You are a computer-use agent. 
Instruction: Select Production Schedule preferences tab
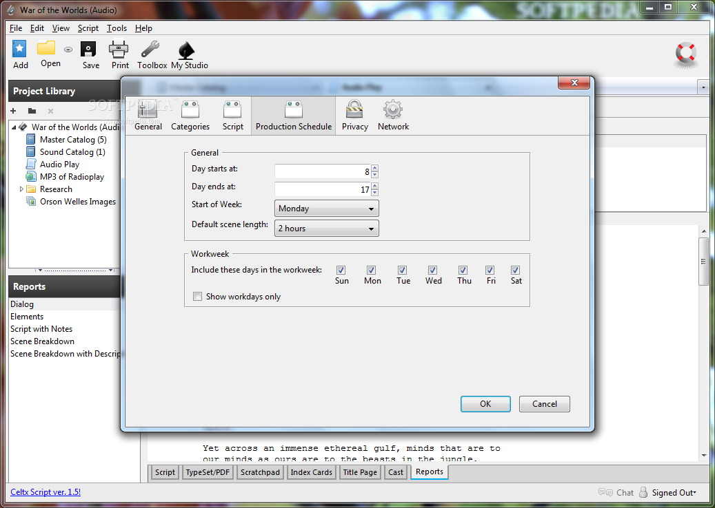[x=294, y=116]
